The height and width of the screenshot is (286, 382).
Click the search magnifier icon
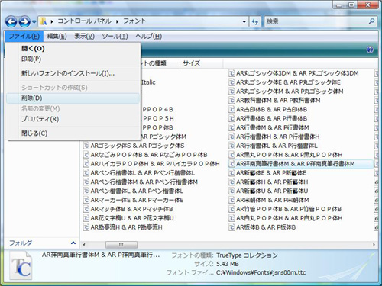point(371,21)
